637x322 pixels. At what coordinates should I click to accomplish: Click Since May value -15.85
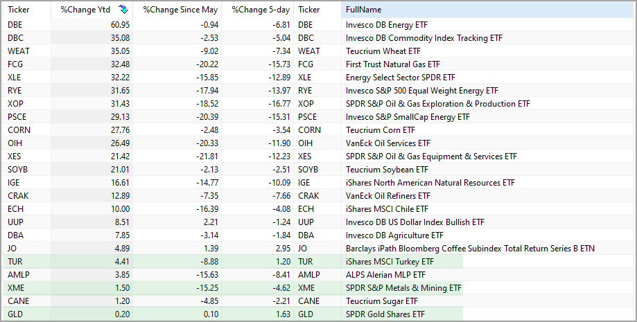[207, 77]
